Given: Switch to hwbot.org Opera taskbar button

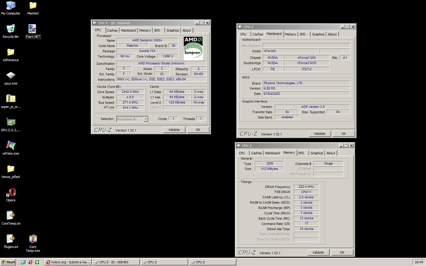Looking at the screenshot, I should tap(68, 262).
